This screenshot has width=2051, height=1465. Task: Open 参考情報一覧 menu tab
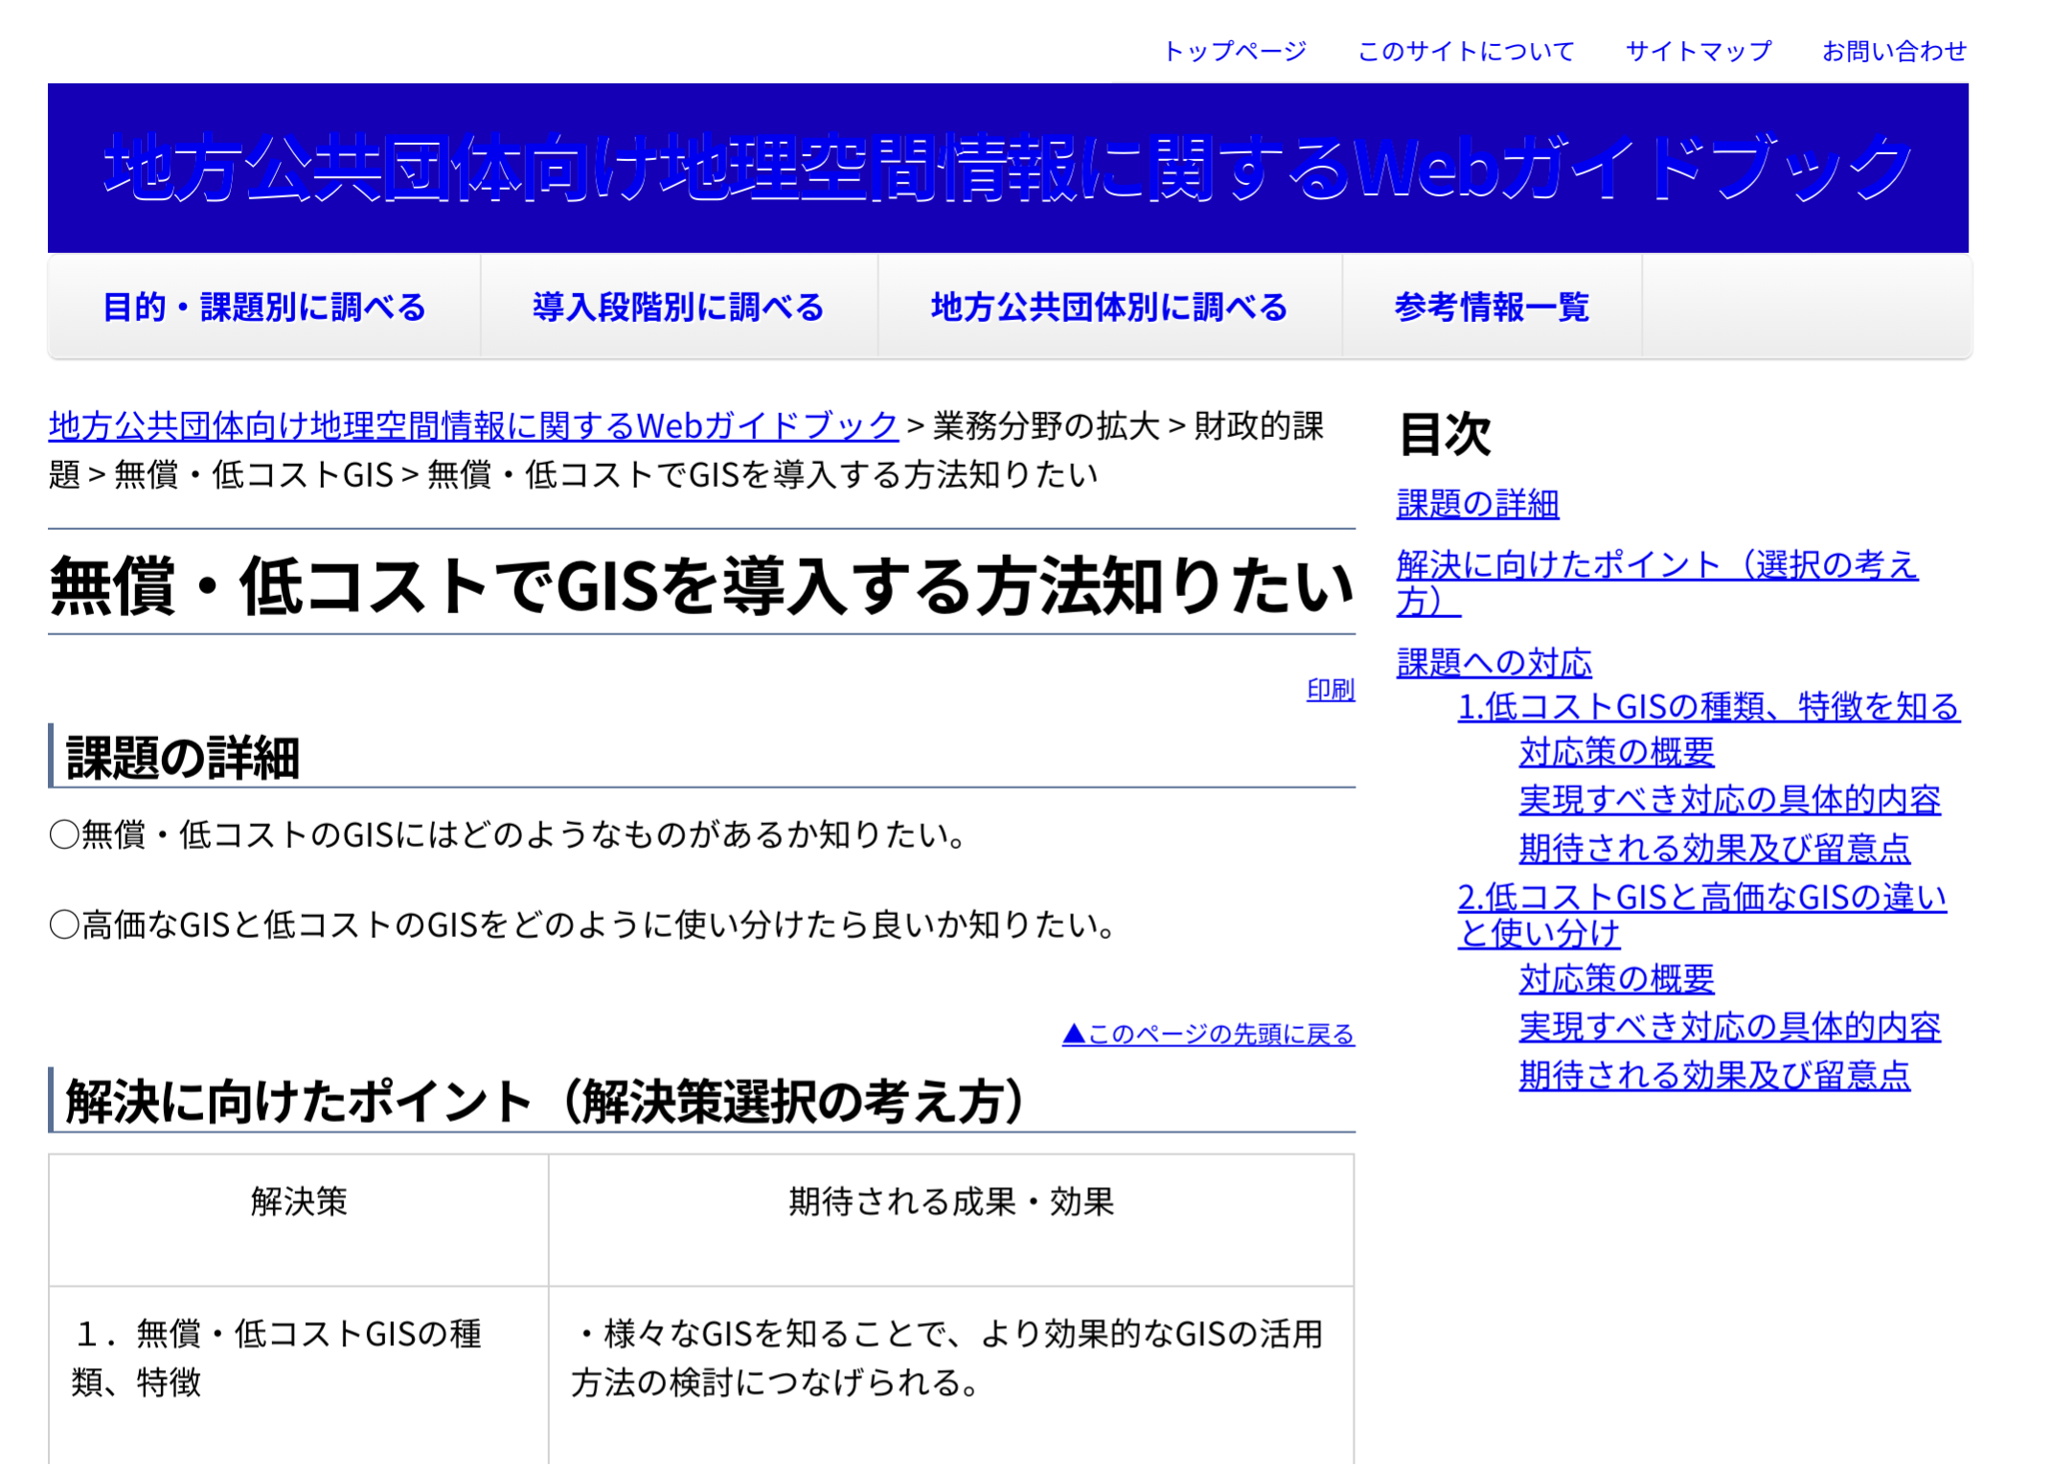(x=1492, y=308)
